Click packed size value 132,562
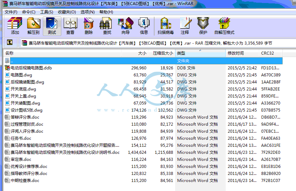 coord(165,110)
